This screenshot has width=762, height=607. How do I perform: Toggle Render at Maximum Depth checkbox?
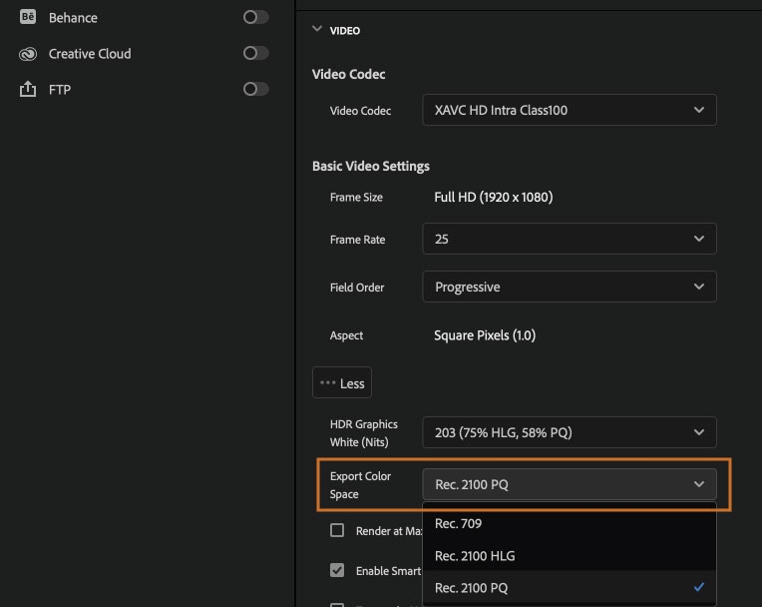(x=337, y=531)
